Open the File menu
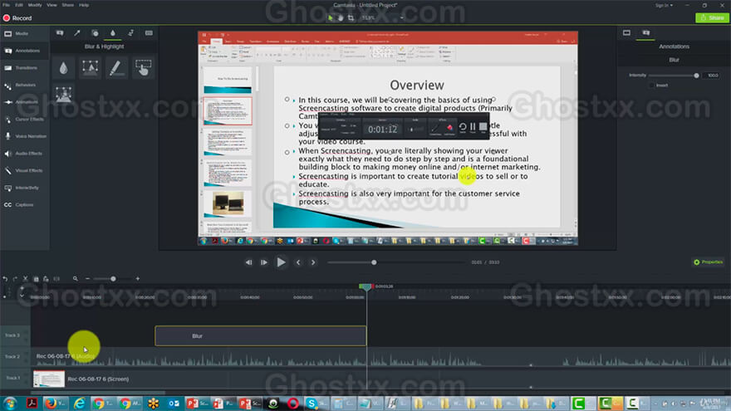This screenshot has width=731, height=411. tap(6, 5)
